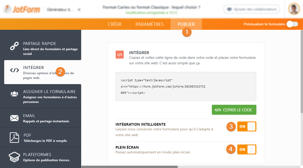
Task: Toggle the Plein écran ON switch
Action: coord(247,149)
